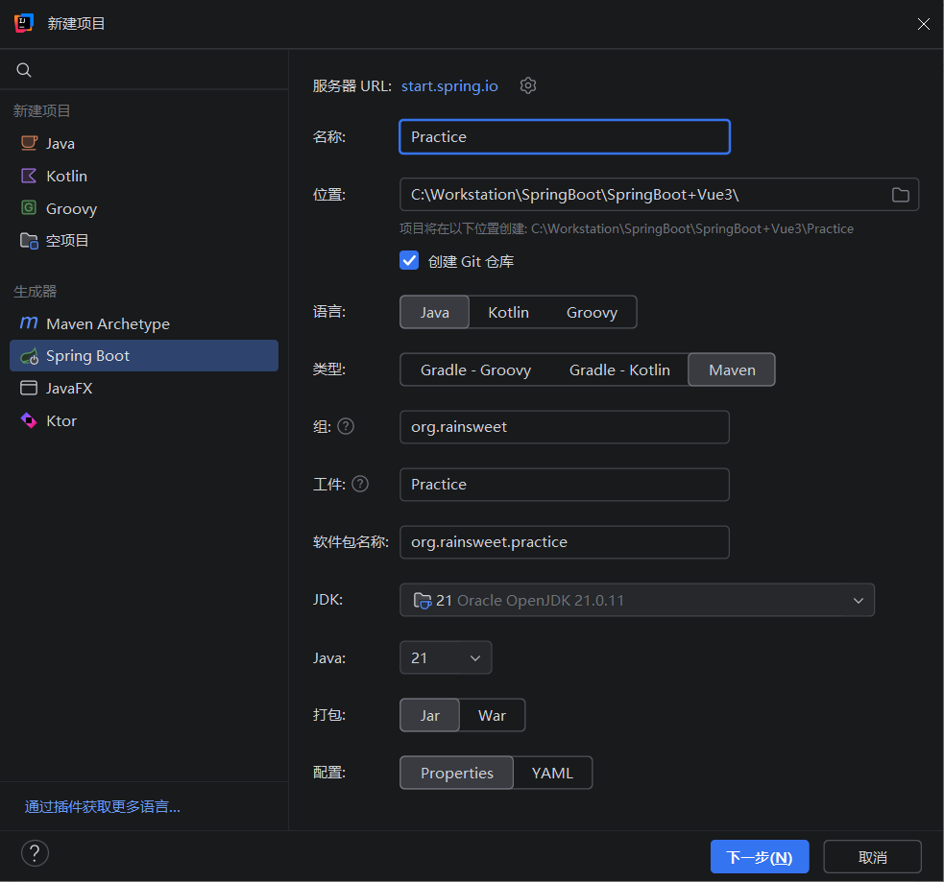The height and width of the screenshot is (882, 944).
Task: Select Groovy project type in sidebar
Action: click(x=144, y=208)
